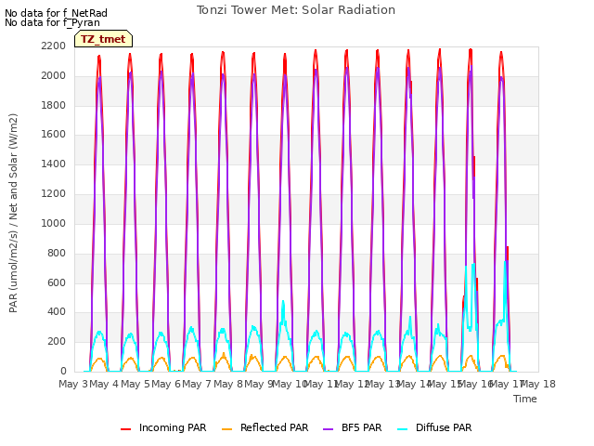Click the May 18 x-axis label
594x446 pixels.
(x=538, y=384)
